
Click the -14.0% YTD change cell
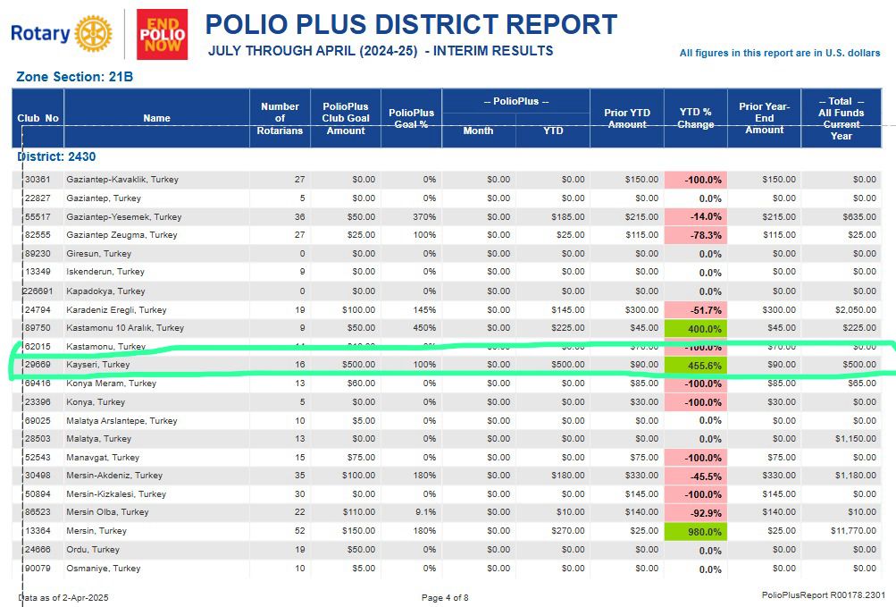click(695, 217)
